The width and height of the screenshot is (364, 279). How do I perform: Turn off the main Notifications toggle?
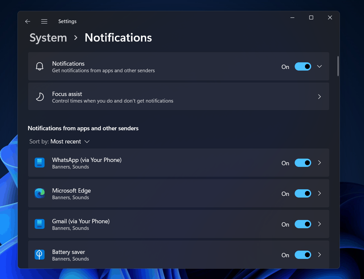(303, 67)
